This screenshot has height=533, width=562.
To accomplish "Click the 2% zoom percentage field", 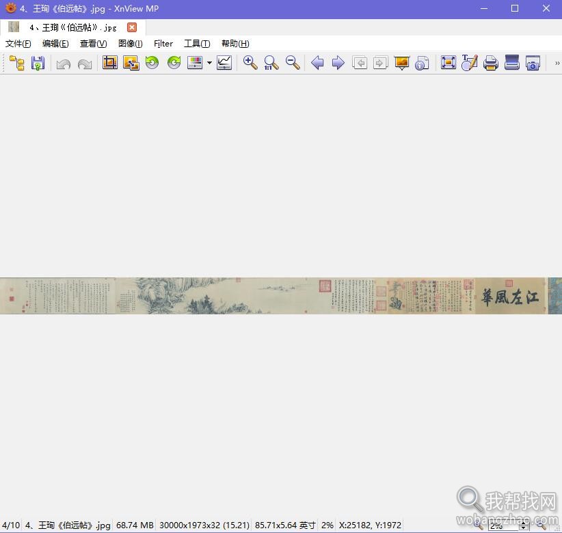I will coord(504,525).
